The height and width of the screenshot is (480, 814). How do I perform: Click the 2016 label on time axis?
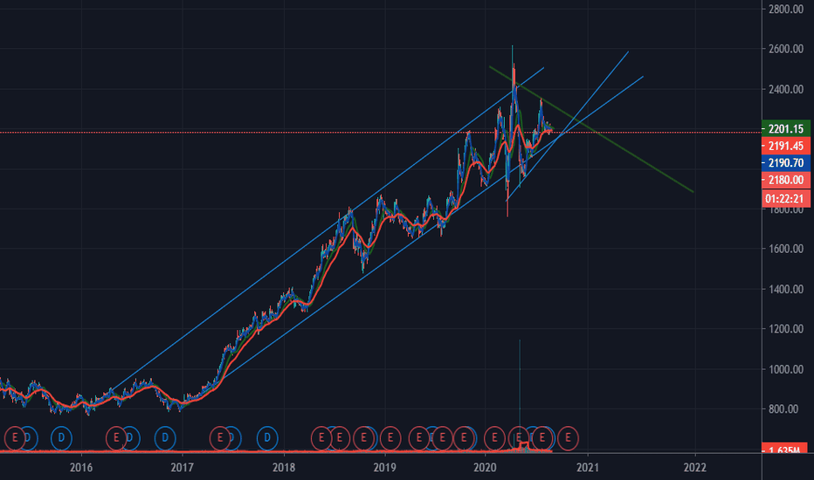pos(81,468)
